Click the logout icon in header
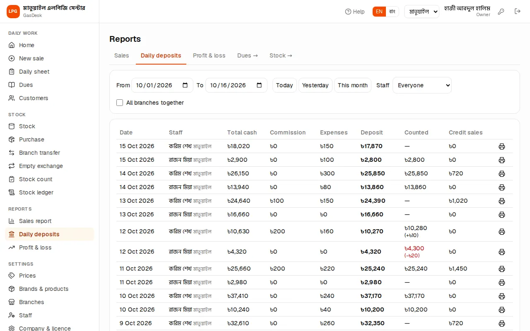The image size is (530, 331). tap(518, 12)
